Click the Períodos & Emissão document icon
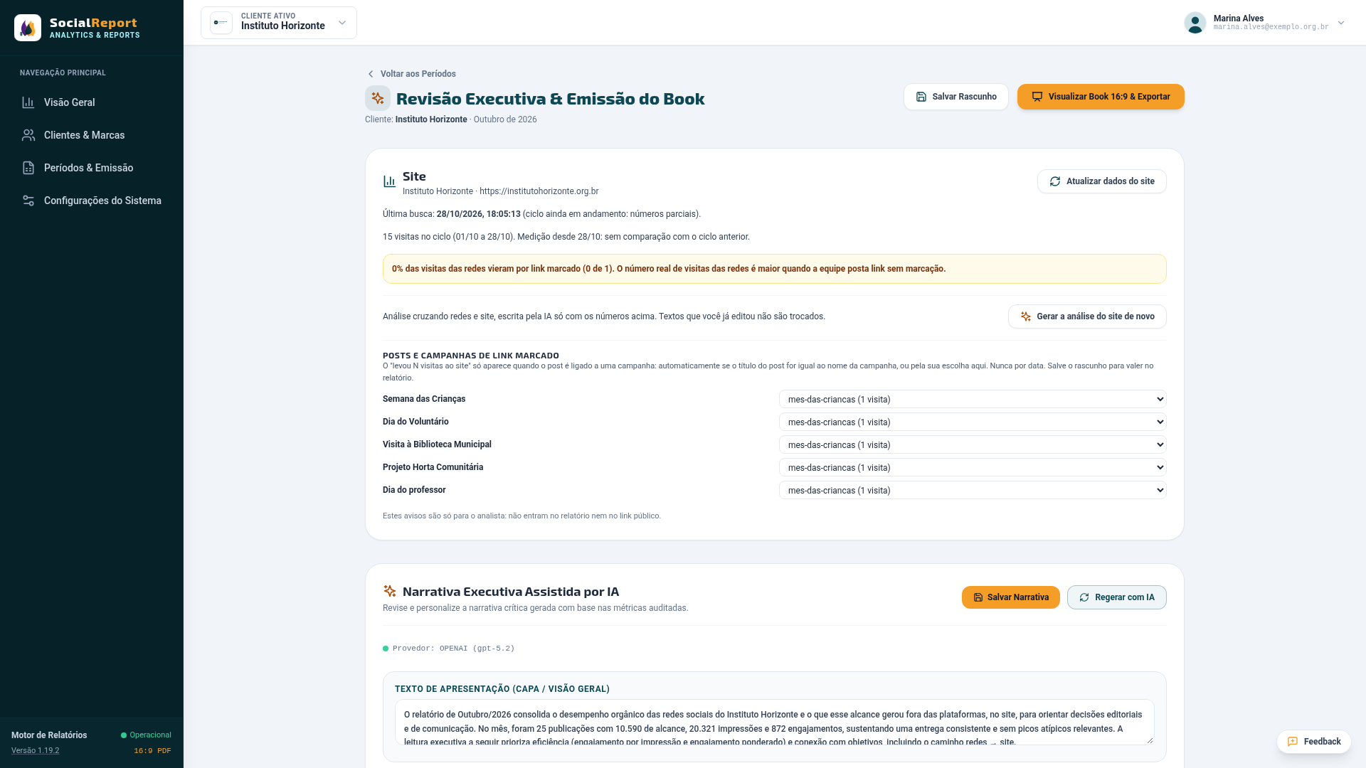 click(28, 168)
